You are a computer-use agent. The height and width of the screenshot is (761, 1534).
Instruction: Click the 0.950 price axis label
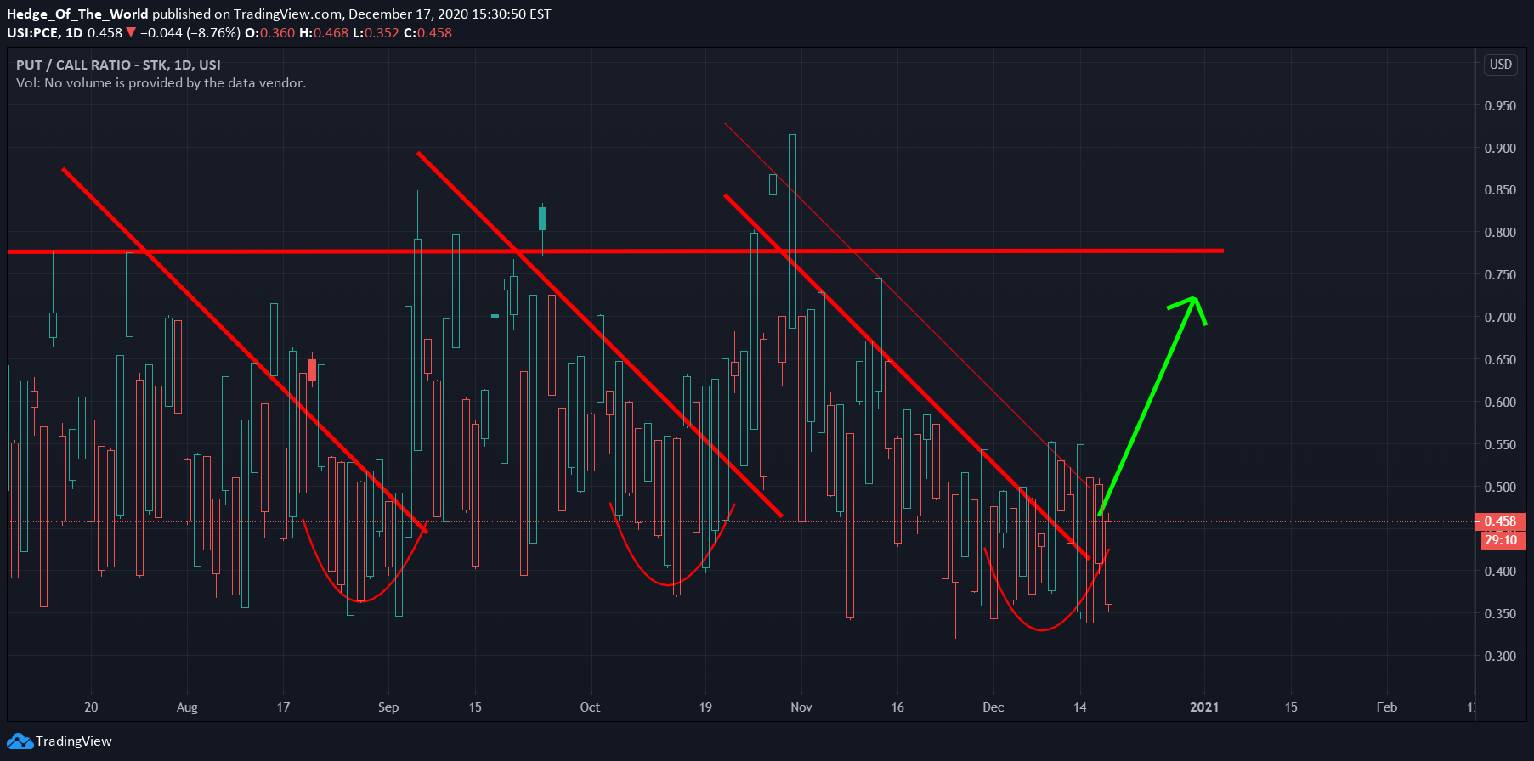pyautogui.click(x=1500, y=106)
